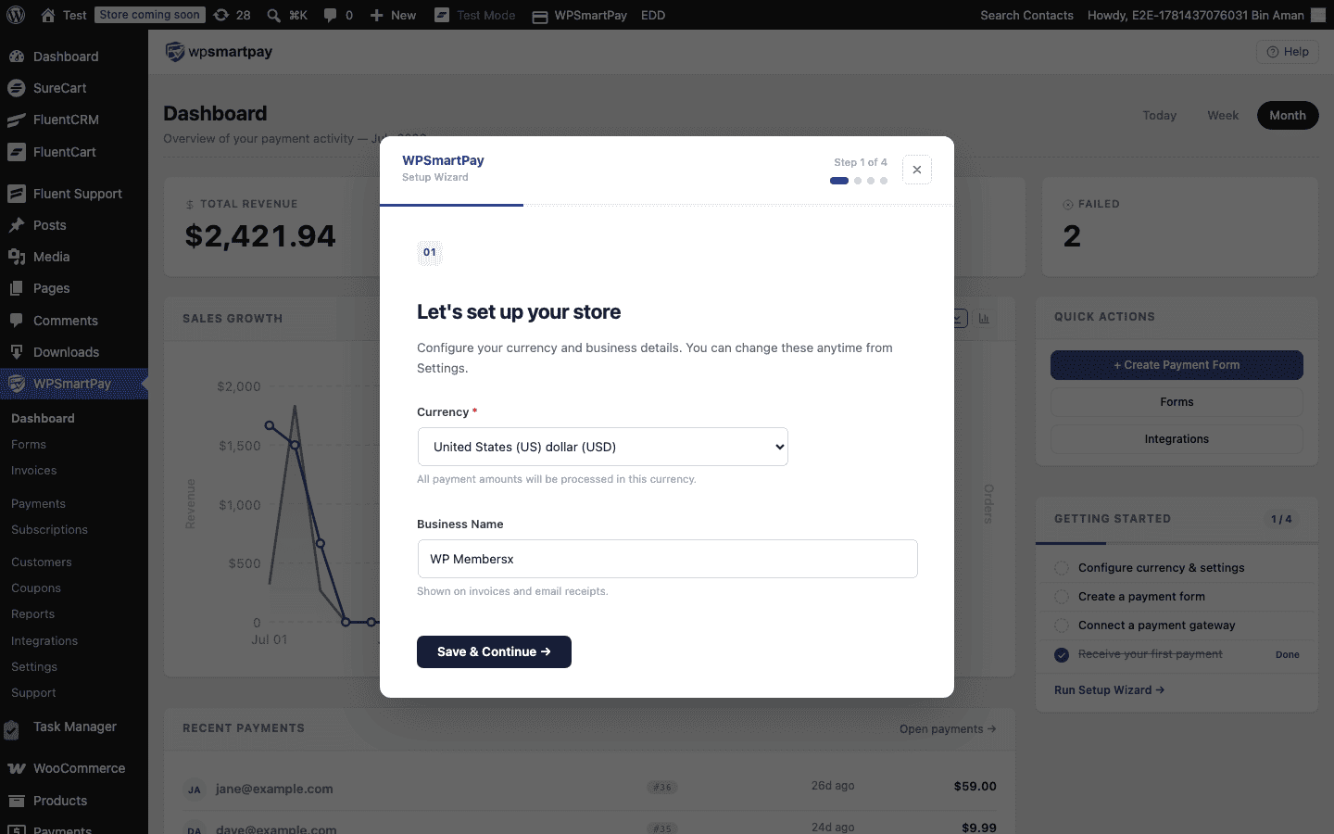Click the WooCommerce sidebar icon
1334x834 pixels.
tap(16, 768)
